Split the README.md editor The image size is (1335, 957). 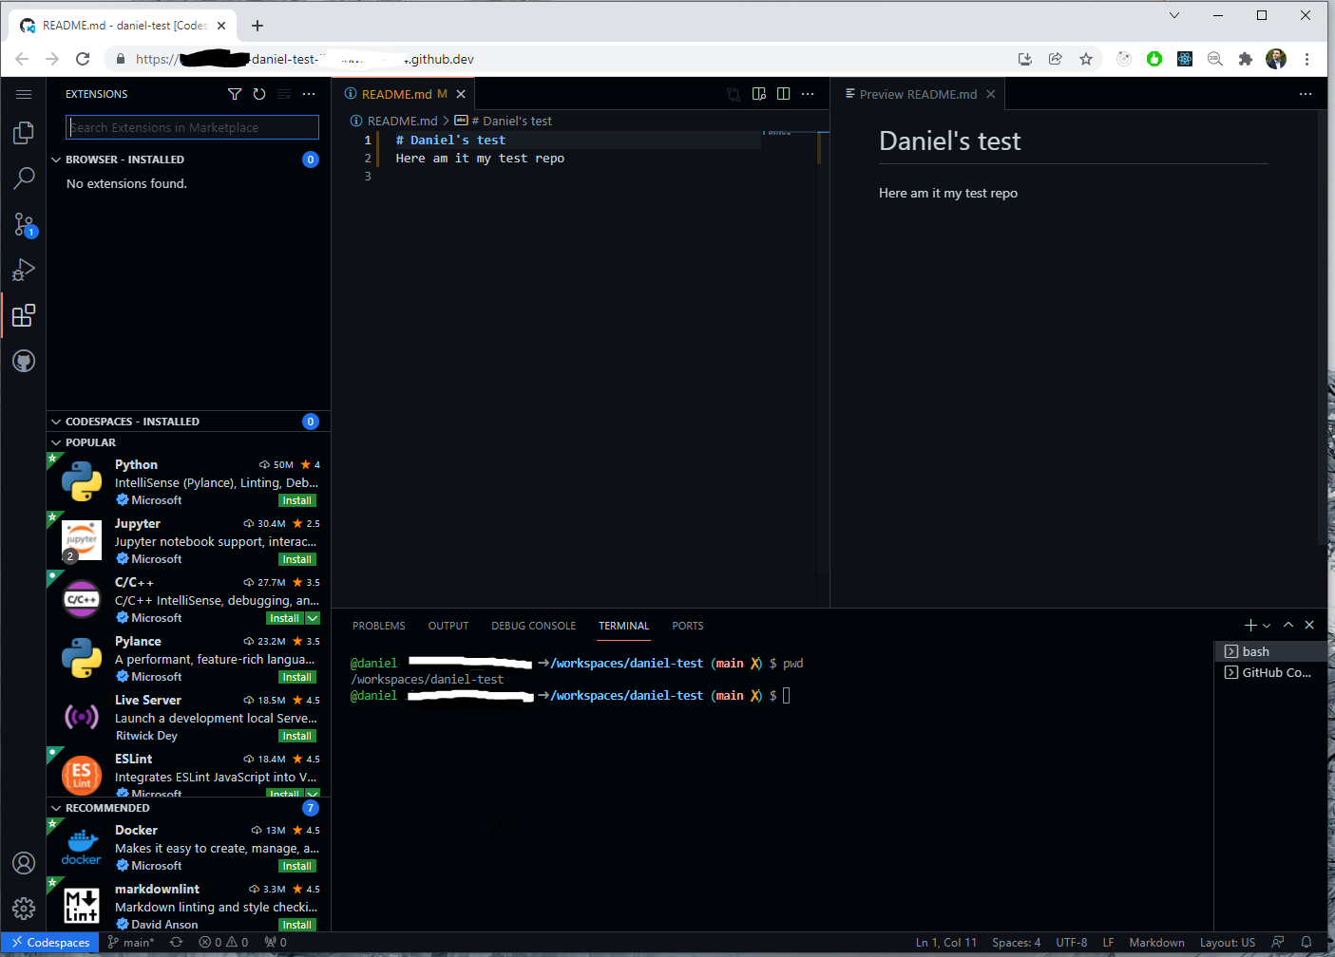click(x=782, y=94)
